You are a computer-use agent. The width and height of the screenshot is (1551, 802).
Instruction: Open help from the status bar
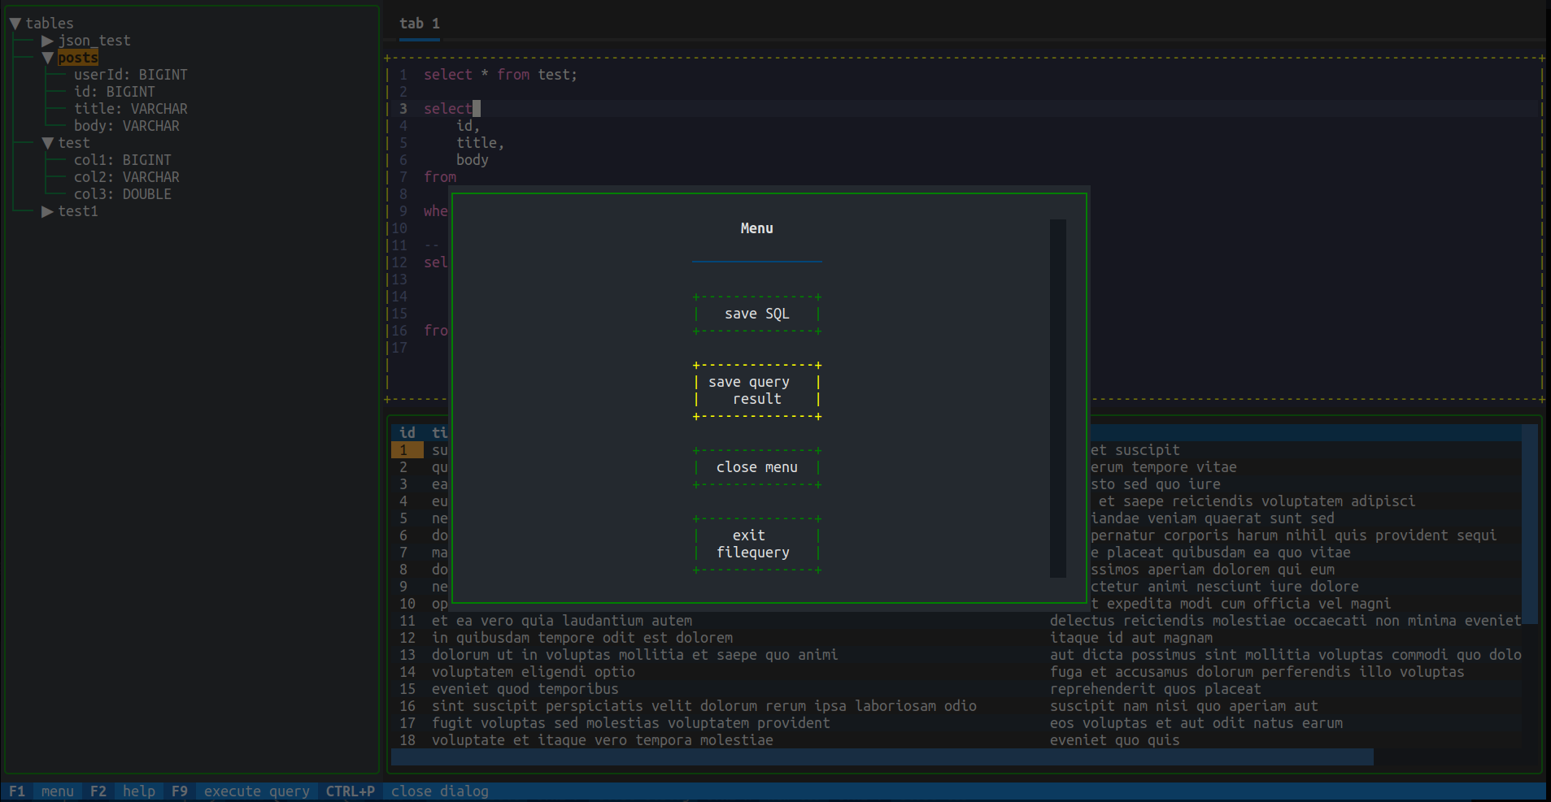pyautogui.click(x=138, y=791)
